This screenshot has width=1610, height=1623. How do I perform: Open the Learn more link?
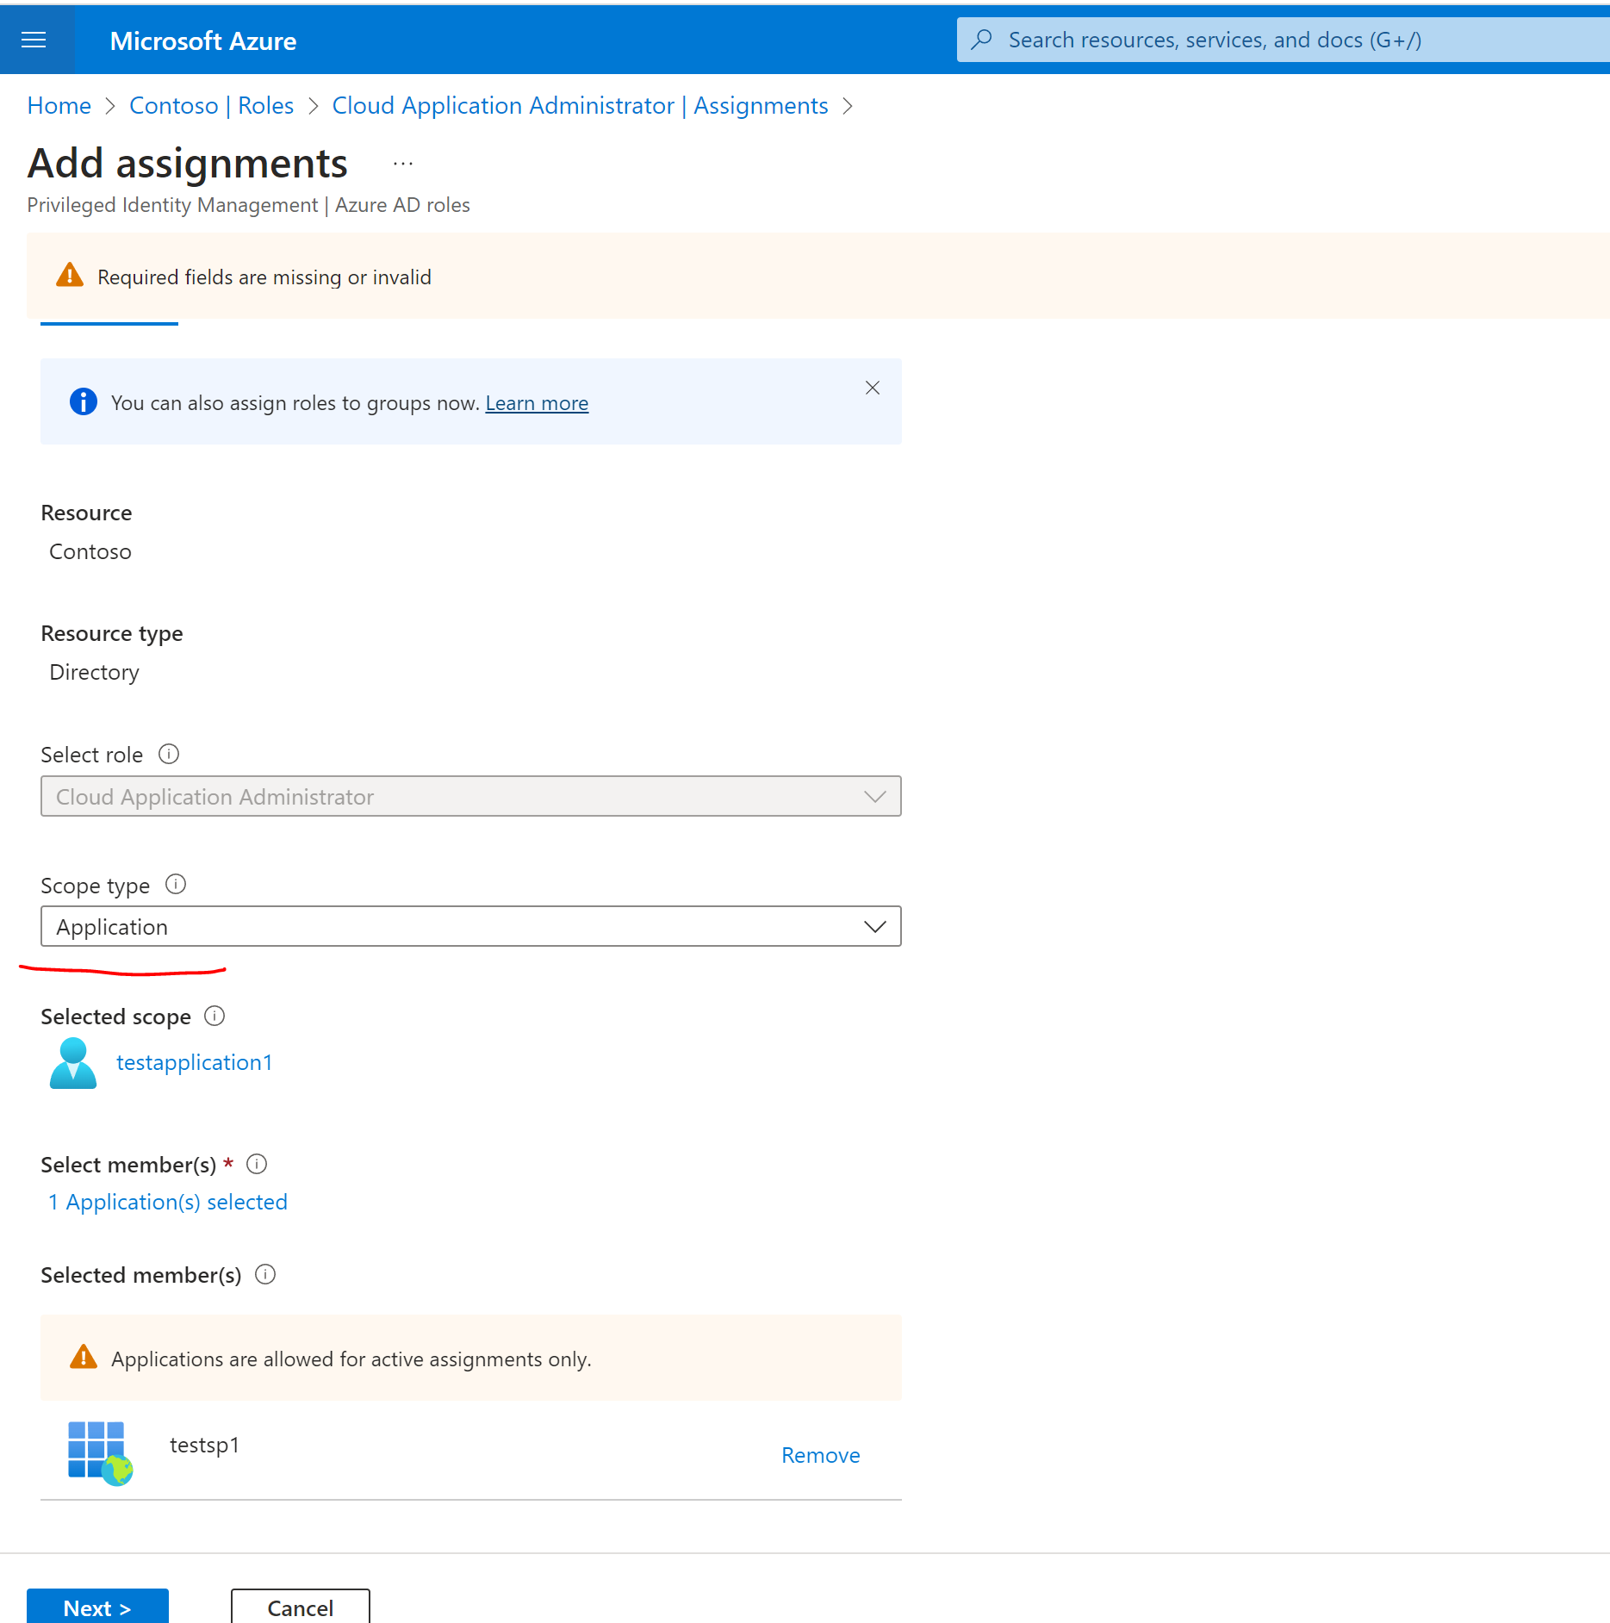[x=537, y=402]
